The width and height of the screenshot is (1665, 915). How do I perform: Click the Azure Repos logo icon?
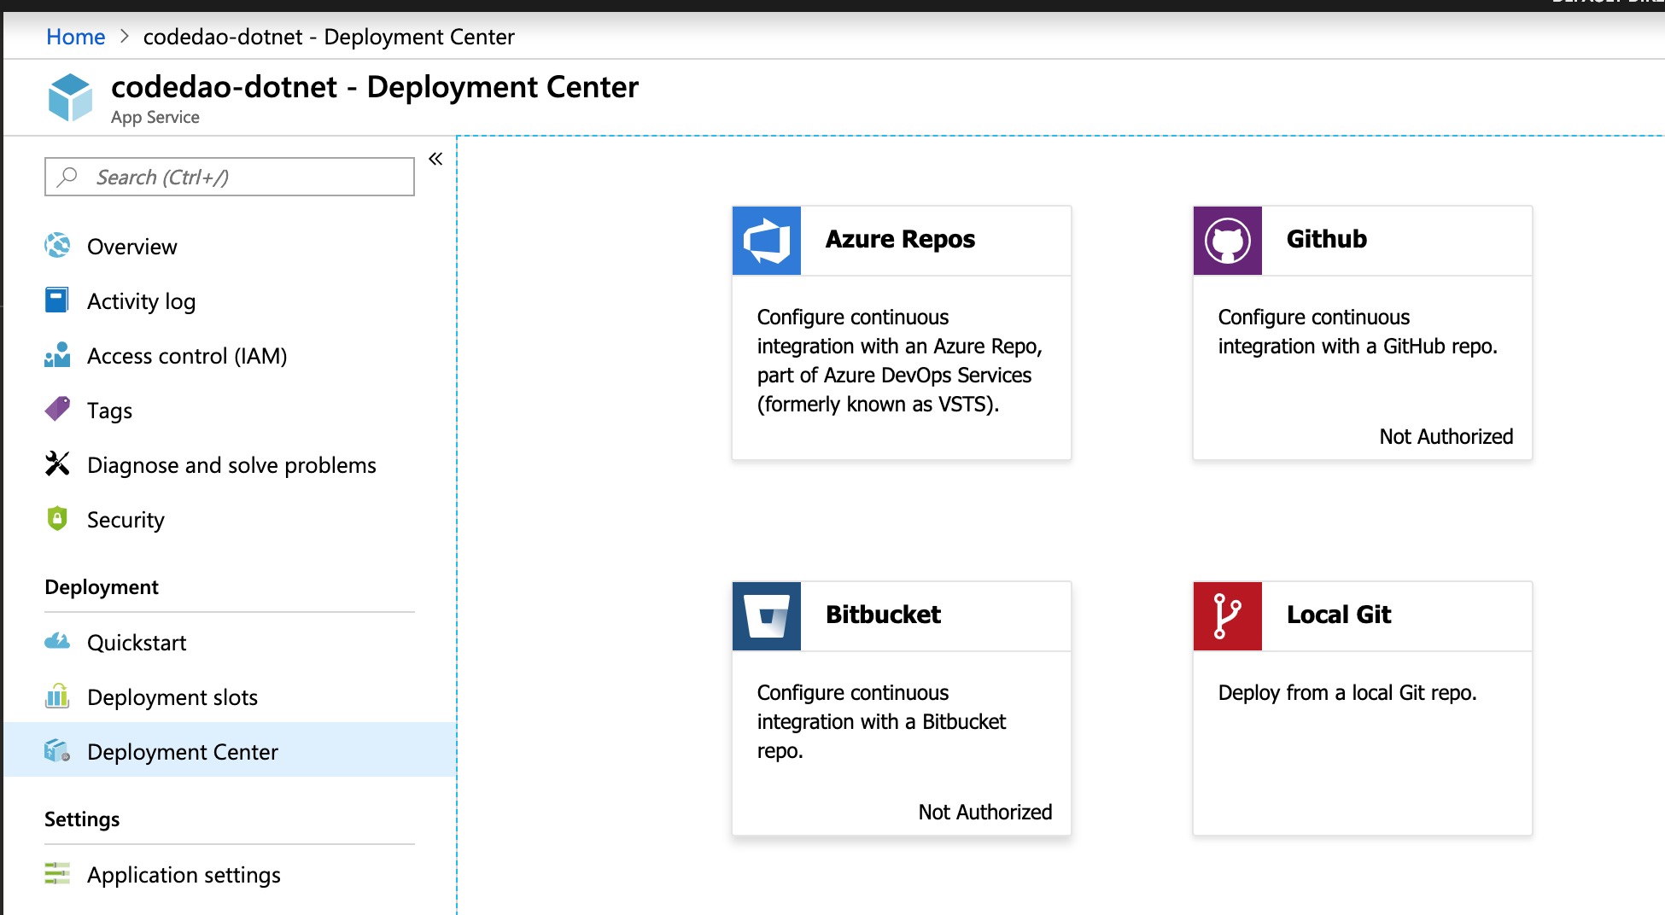point(766,241)
